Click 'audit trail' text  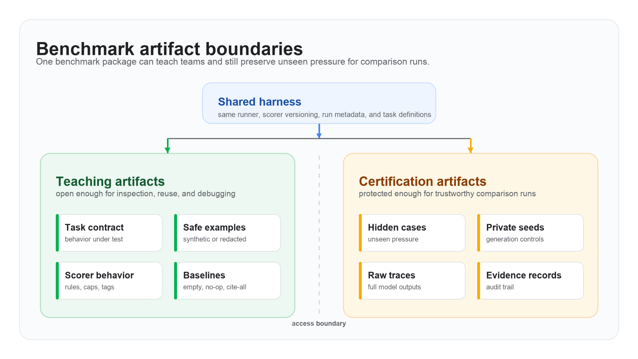tap(500, 287)
